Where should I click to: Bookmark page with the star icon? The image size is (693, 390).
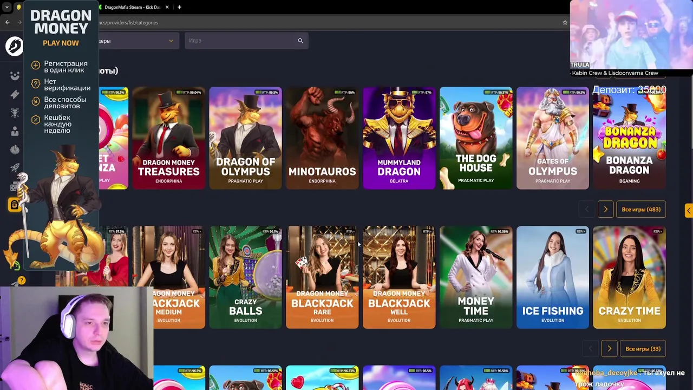coord(565,22)
